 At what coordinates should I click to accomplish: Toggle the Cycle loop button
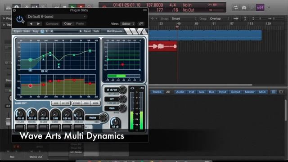(236, 8)
